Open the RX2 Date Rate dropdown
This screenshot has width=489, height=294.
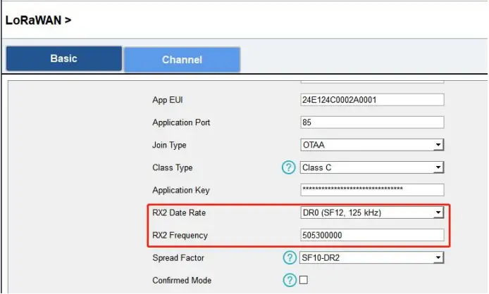[x=372, y=212]
